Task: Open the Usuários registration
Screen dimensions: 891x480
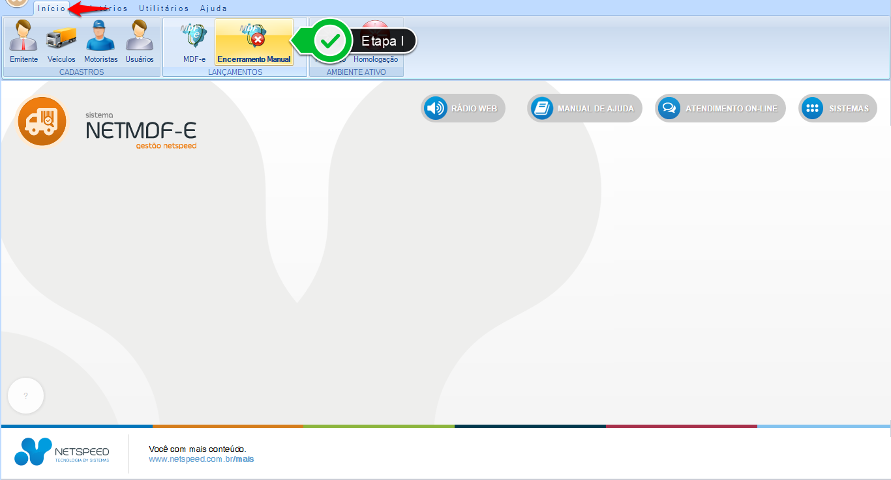Action: coord(139,42)
